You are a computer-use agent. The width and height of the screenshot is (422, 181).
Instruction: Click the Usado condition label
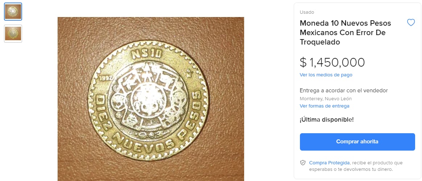[x=307, y=12]
